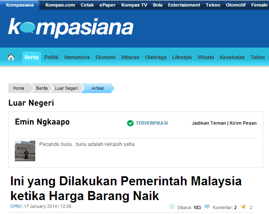Open Kompas TV from top bar
The width and height of the screenshot is (269, 214).
click(135, 5)
